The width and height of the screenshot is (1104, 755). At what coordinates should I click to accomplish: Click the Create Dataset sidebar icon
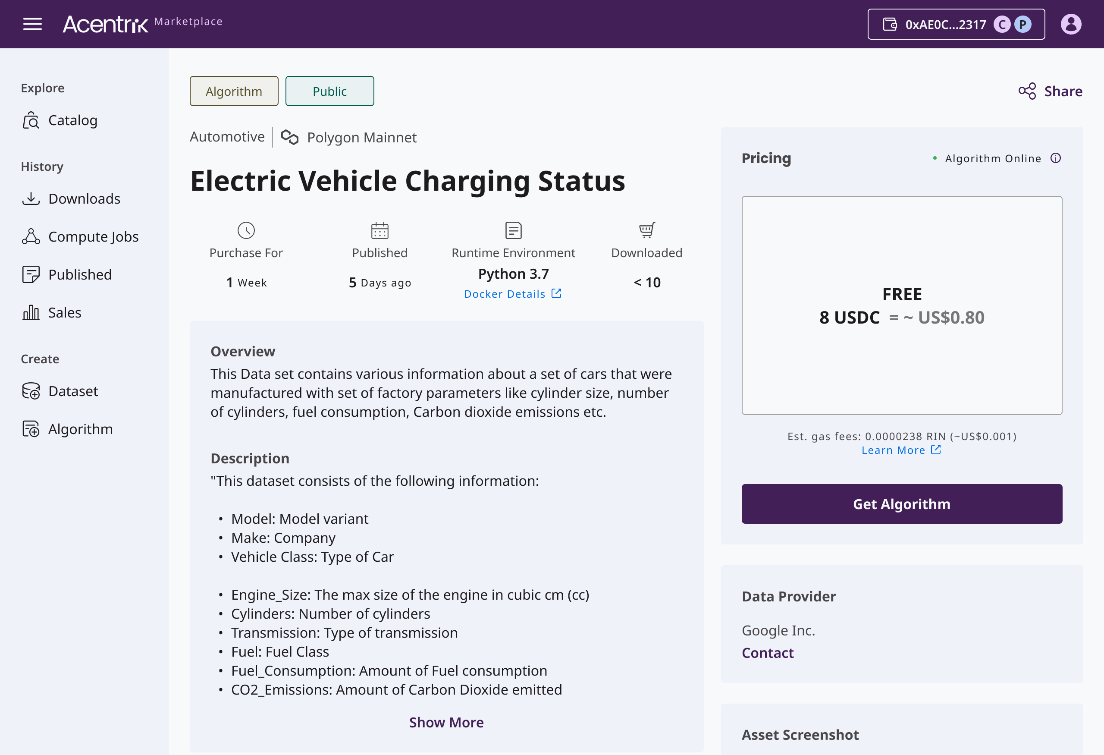[31, 391]
